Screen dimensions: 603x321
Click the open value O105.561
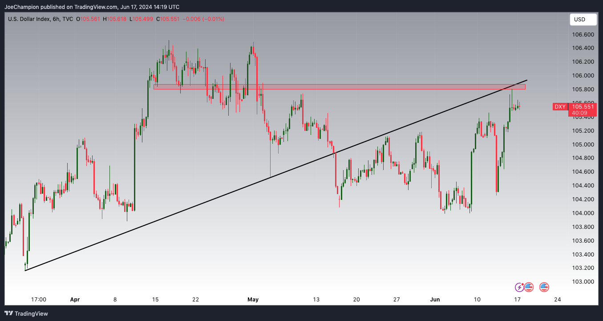coord(88,19)
